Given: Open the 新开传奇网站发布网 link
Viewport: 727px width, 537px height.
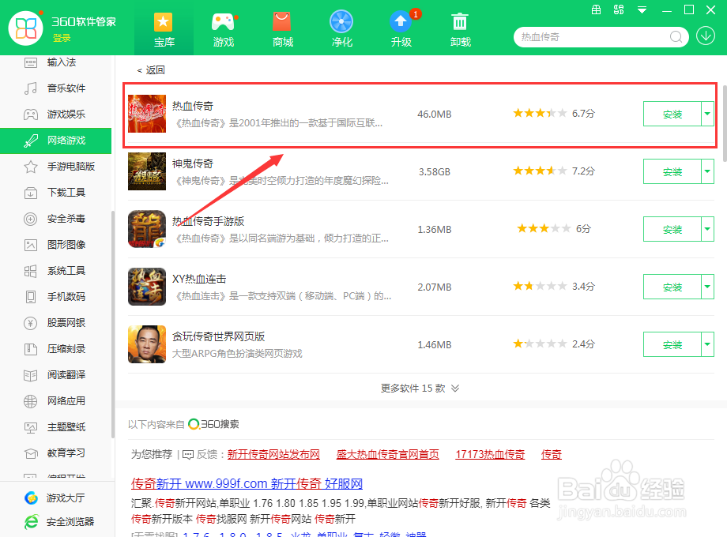Looking at the screenshot, I should pos(273,455).
